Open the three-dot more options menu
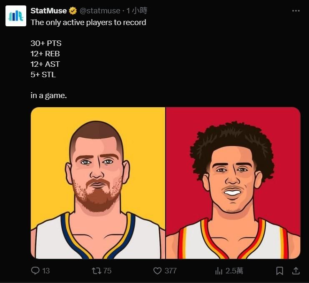The image size is (309, 283). (296, 11)
